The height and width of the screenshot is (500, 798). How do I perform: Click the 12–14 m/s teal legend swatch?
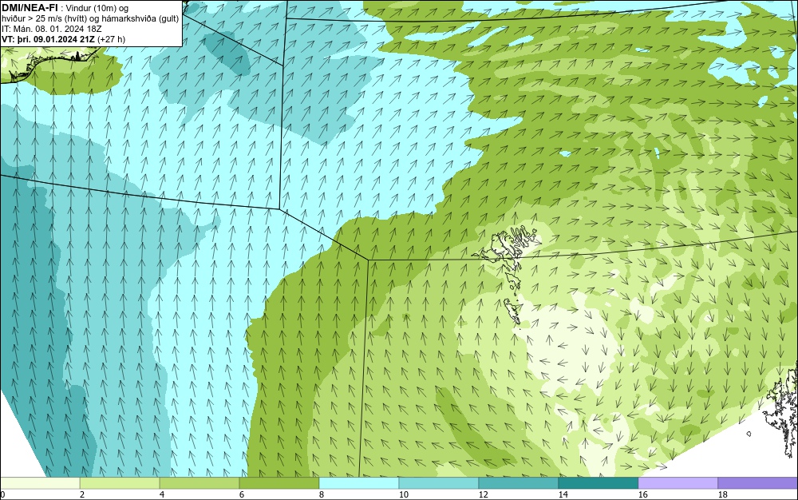click(519, 482)
